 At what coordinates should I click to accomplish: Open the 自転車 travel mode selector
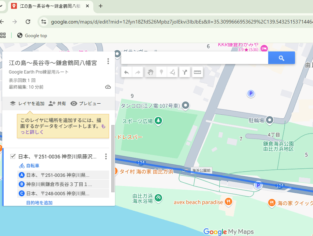[29, 166]
